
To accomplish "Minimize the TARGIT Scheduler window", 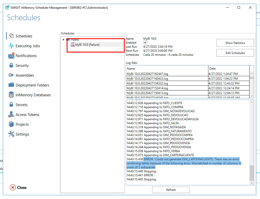I will pos(227,7).
